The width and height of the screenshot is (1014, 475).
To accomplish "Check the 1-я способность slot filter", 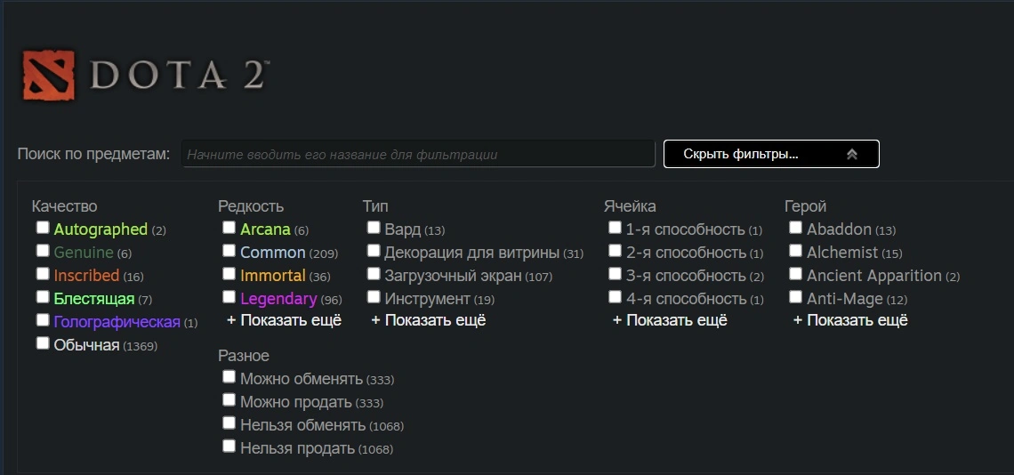I will [x=616, y=228].
